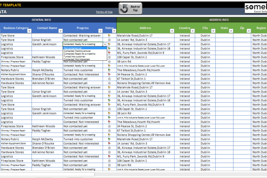Choose 'Contacted: Not Interested' in the dropdown list
This screenshot has width=267, height=178.
85,59
